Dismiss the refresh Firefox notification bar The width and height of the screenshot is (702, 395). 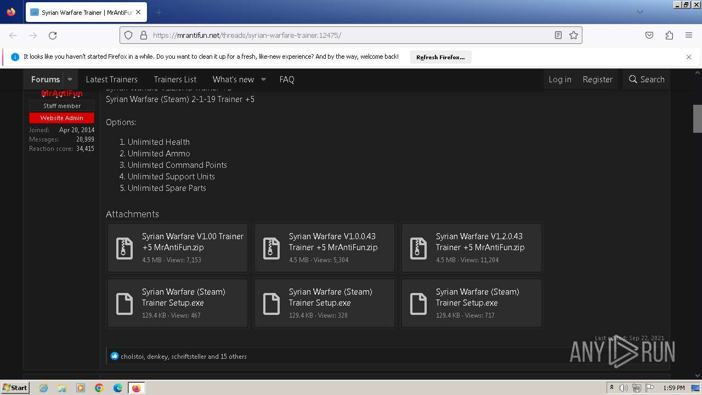click(689, 57)
